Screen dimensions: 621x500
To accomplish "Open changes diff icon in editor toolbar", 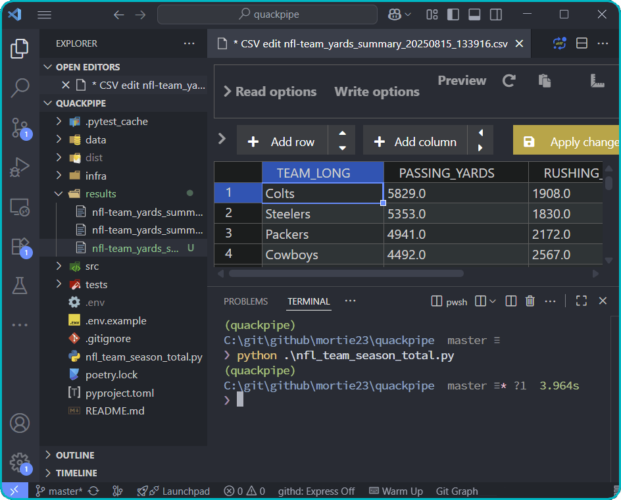I will coord(560,43).
